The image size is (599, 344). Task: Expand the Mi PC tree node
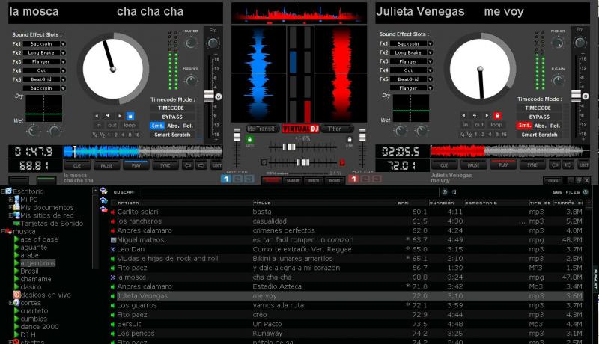(11, 199)
